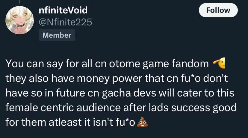
Task: Click the saluting face emoji
Action: 219,63
